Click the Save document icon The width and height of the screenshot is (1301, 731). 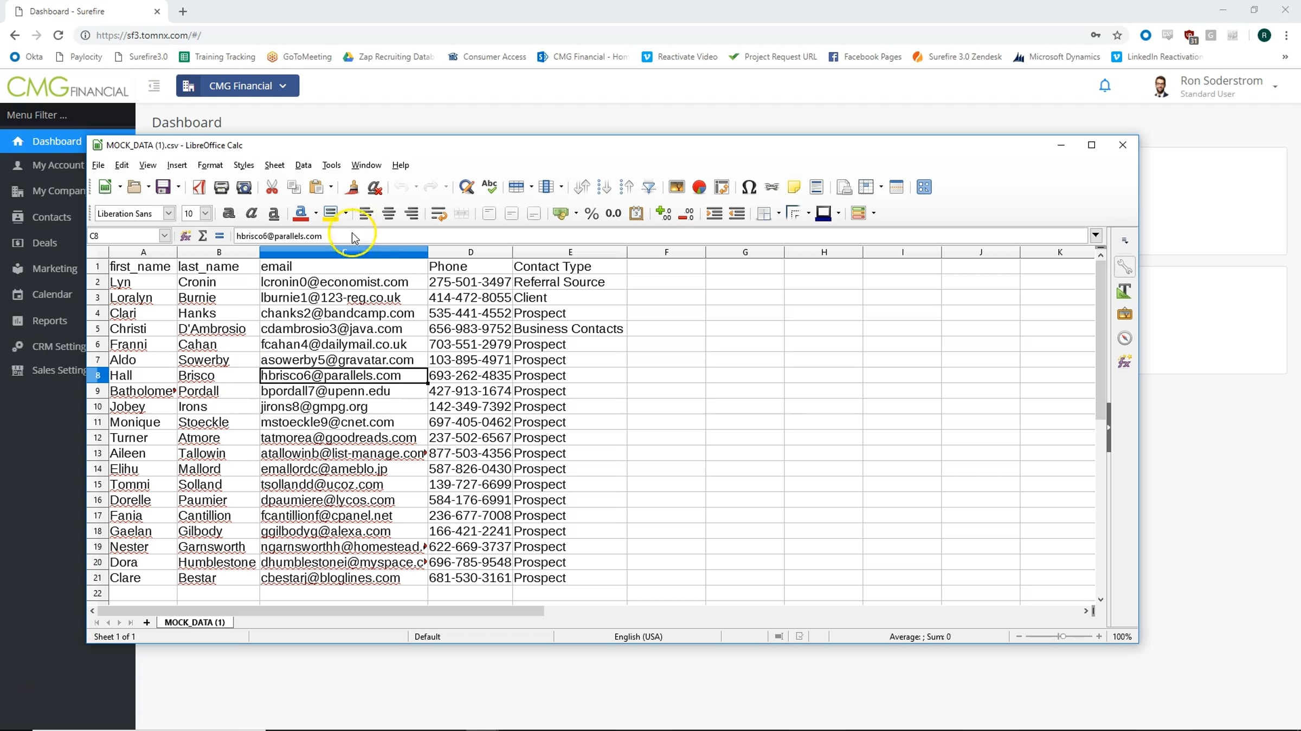point(163,187)
